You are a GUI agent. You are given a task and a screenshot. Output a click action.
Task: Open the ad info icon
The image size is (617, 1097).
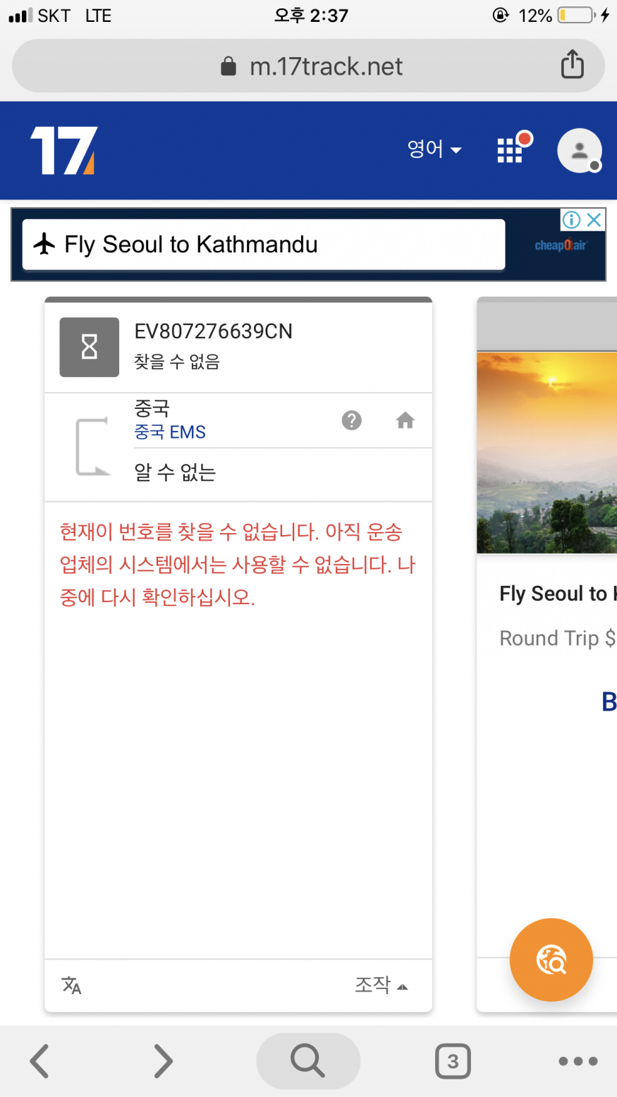571,220
